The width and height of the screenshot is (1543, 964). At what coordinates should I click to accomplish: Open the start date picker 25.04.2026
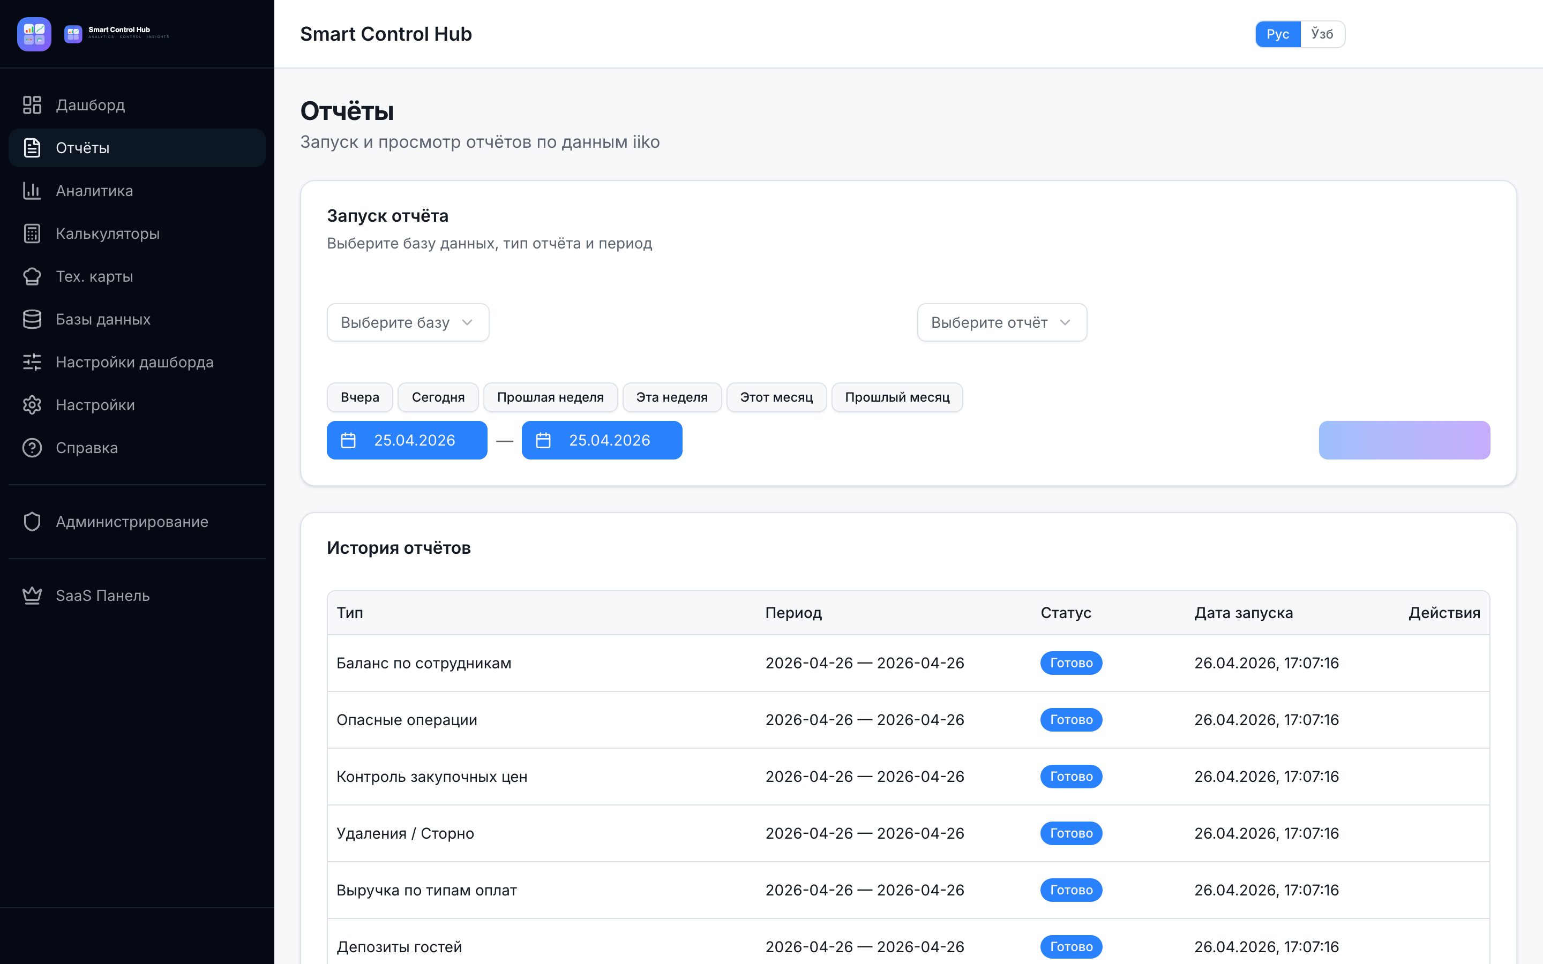[x=407, y=440]
